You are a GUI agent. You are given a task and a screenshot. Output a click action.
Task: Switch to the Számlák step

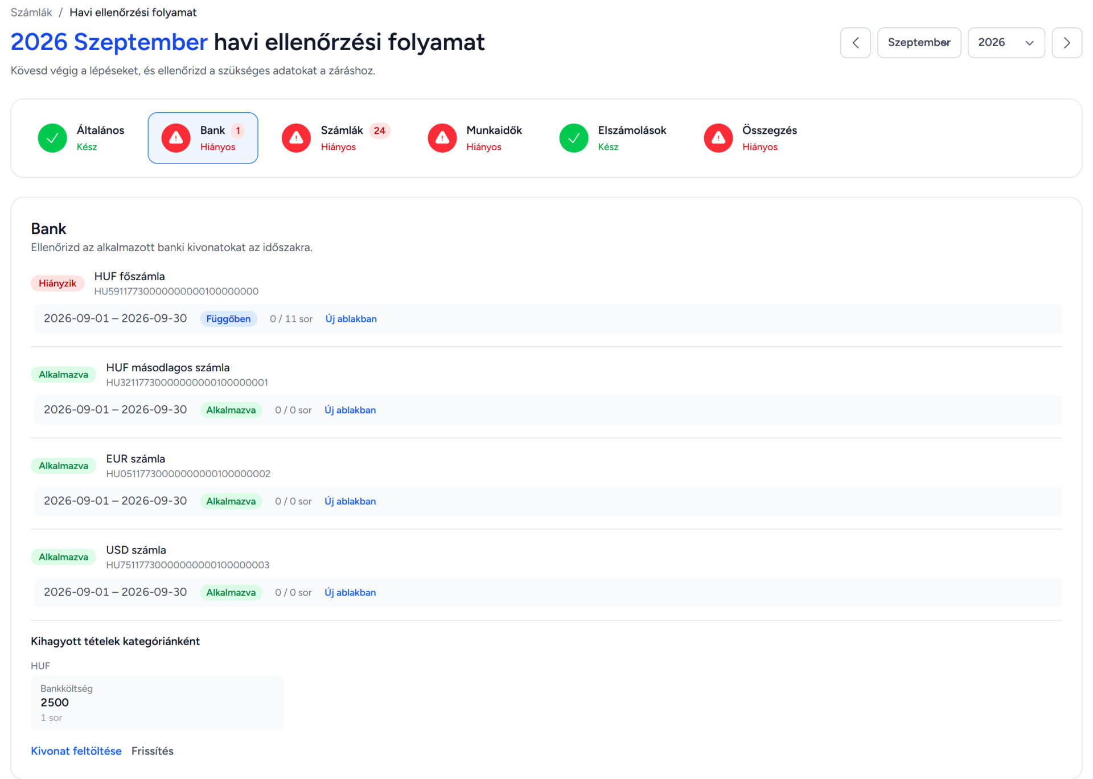tap(336, 138)
